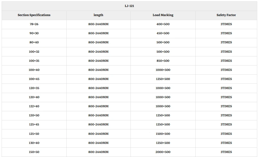
Task: Select the 450×500 load marking cell
Action: [x=163, y=33]
